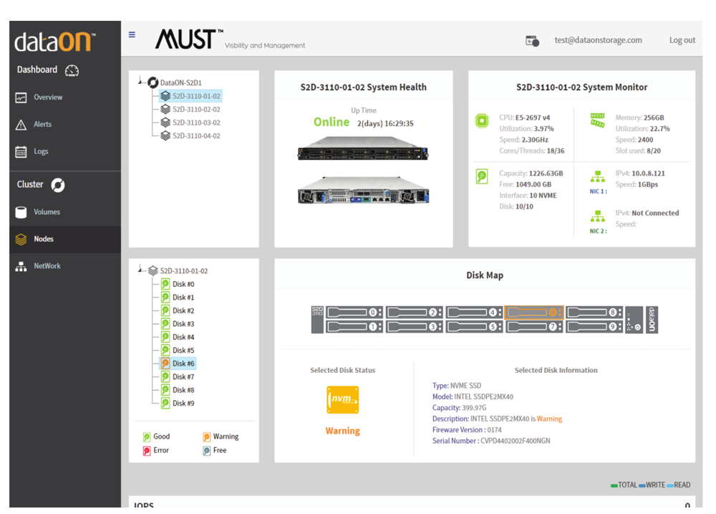The image size is (716, 514).
Task: Click disk slot 3 in the Disk Map
Action: [414, 326]
